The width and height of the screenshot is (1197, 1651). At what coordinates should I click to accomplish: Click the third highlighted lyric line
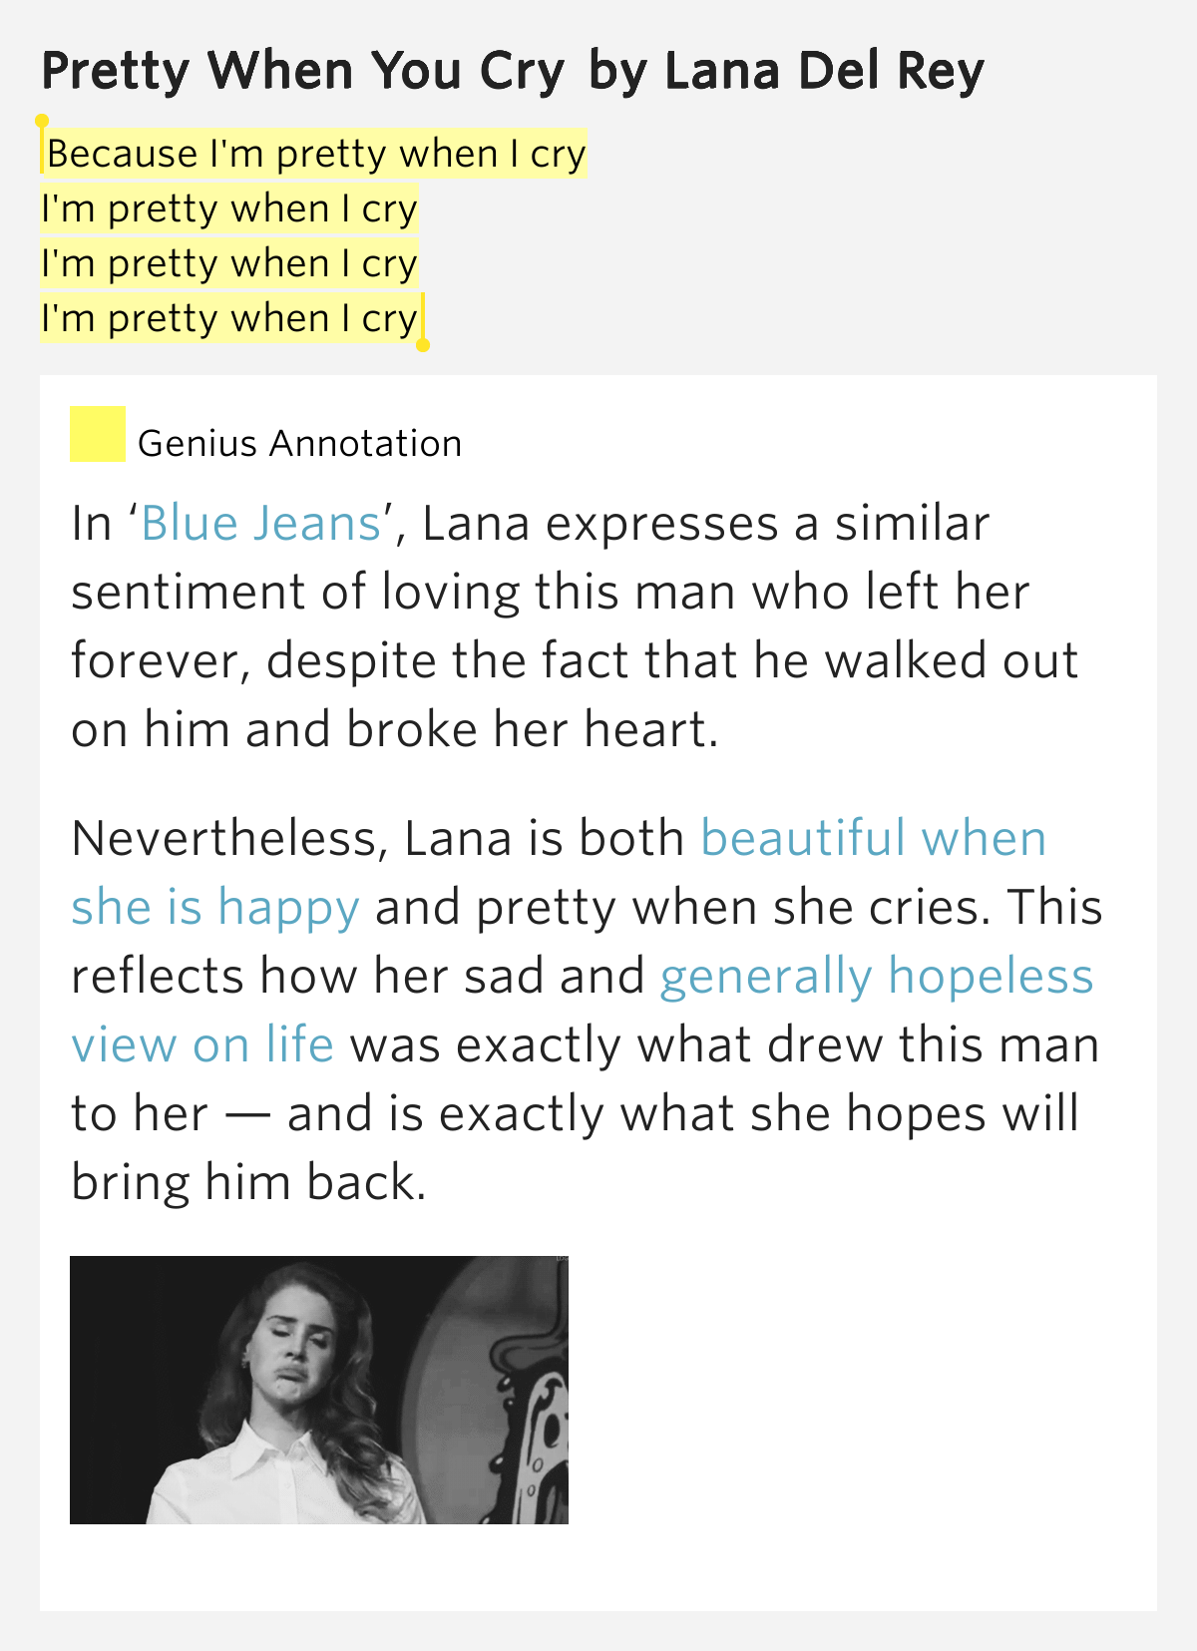228,263
